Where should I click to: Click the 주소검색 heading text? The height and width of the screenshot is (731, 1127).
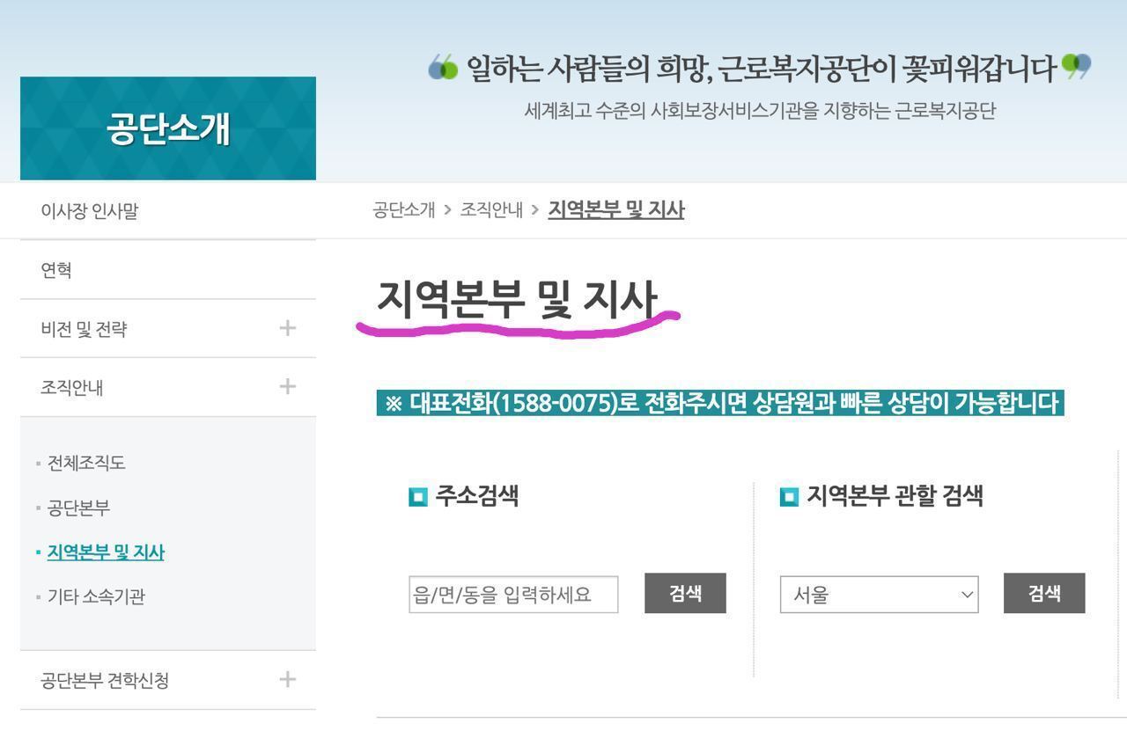pos(477,495)
